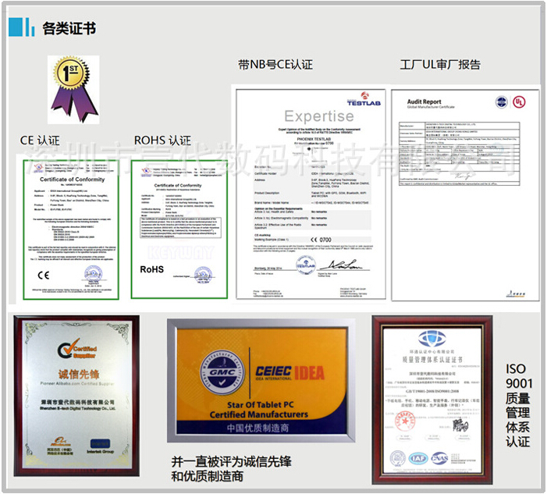
Task: Click the bold RoHS logo on the certificate
Action: tap(151, 268)
